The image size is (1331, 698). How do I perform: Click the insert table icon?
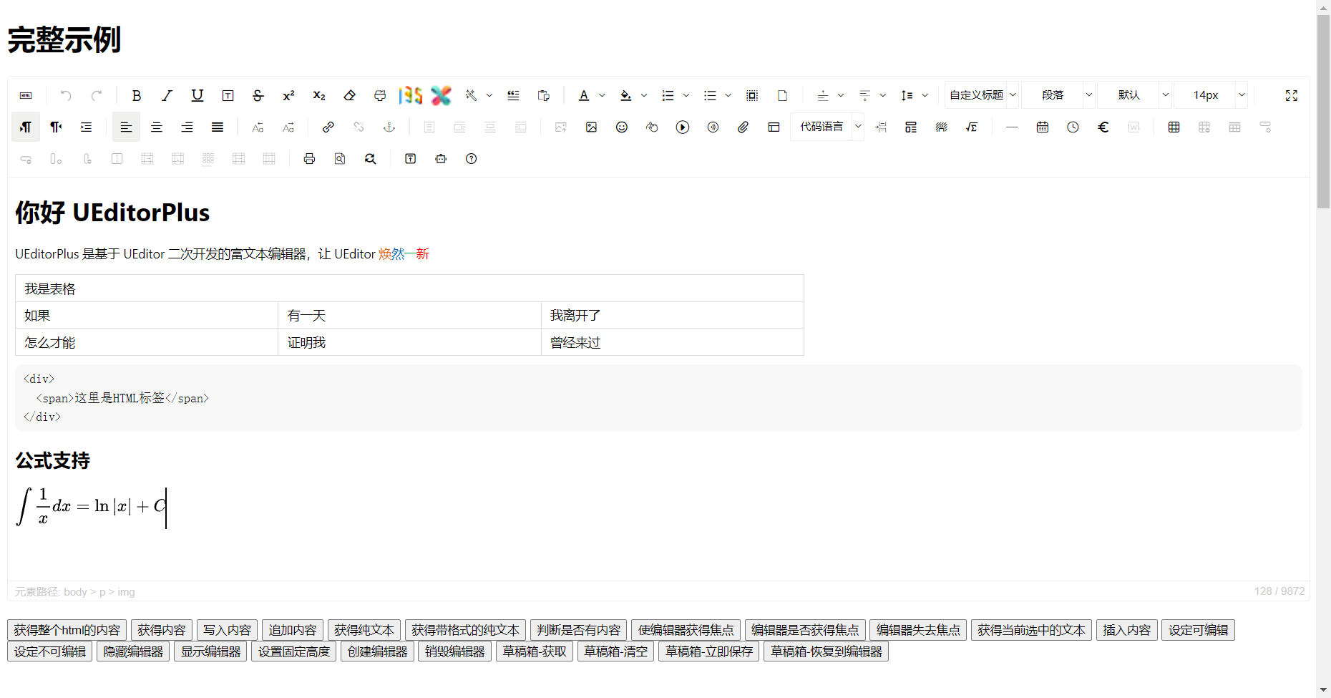coord(1174,127)
